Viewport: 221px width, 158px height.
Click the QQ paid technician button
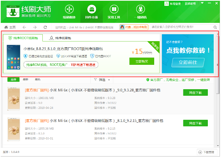pos(134,27)
